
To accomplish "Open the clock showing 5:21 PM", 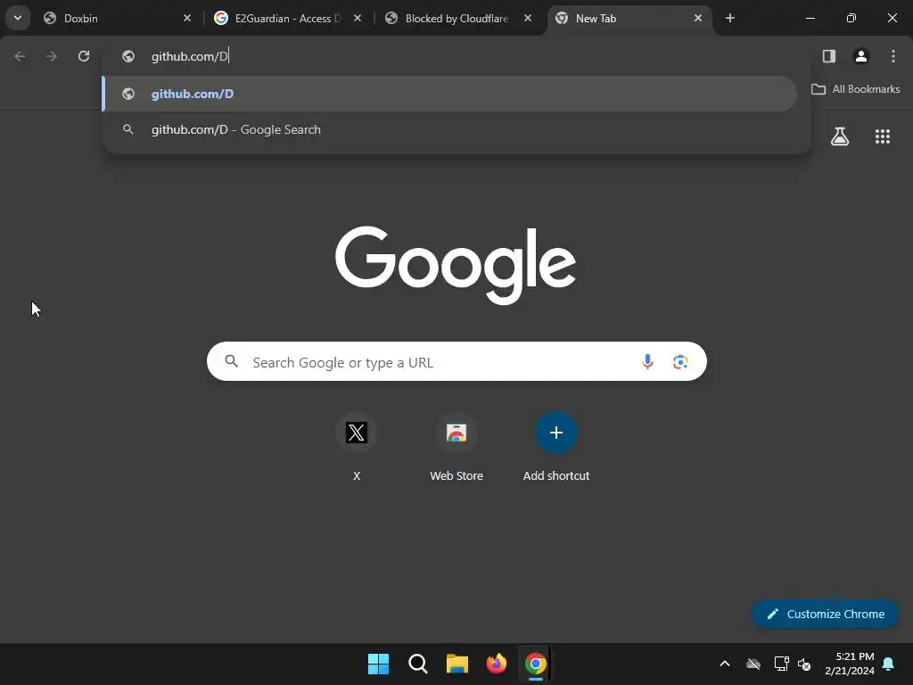I will pyautogui.click(x=850, y=664).
